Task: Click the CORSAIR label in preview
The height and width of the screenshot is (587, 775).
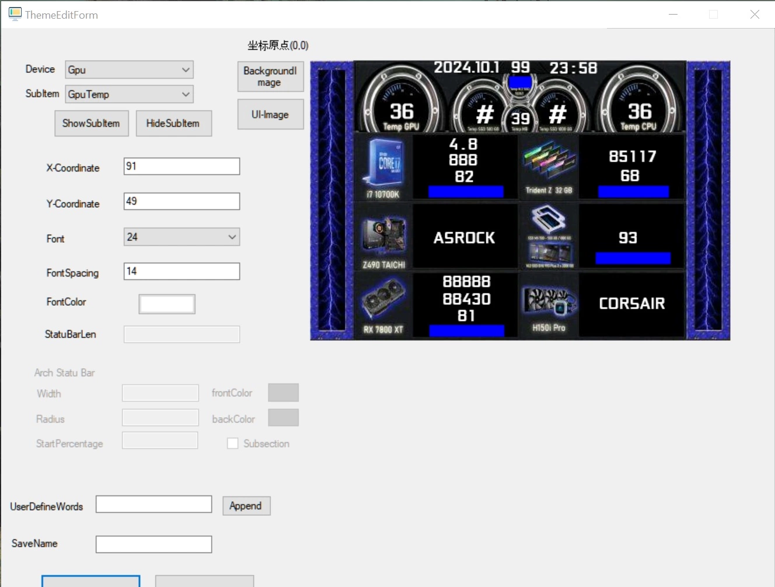Action: 632,303
